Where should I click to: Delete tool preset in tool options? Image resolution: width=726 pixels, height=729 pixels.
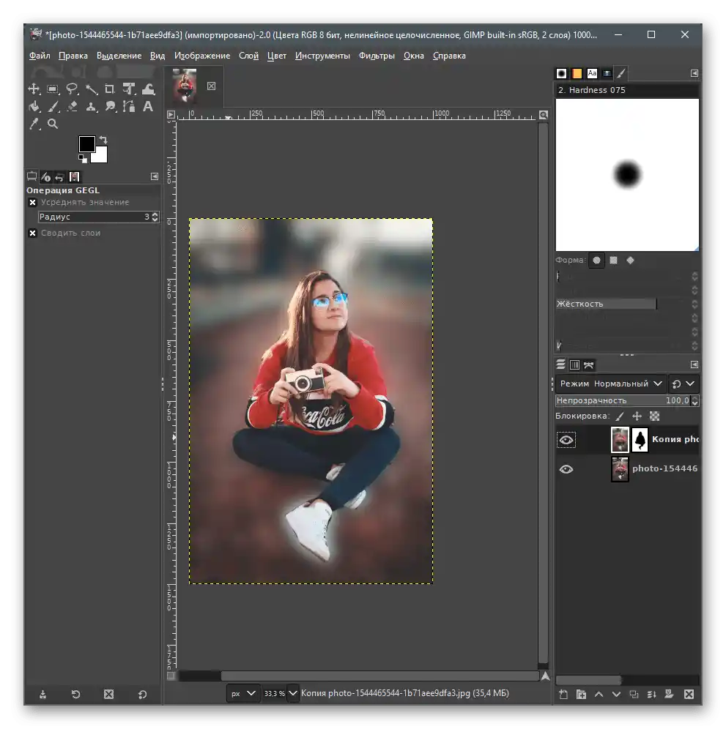tap(109, 694)
